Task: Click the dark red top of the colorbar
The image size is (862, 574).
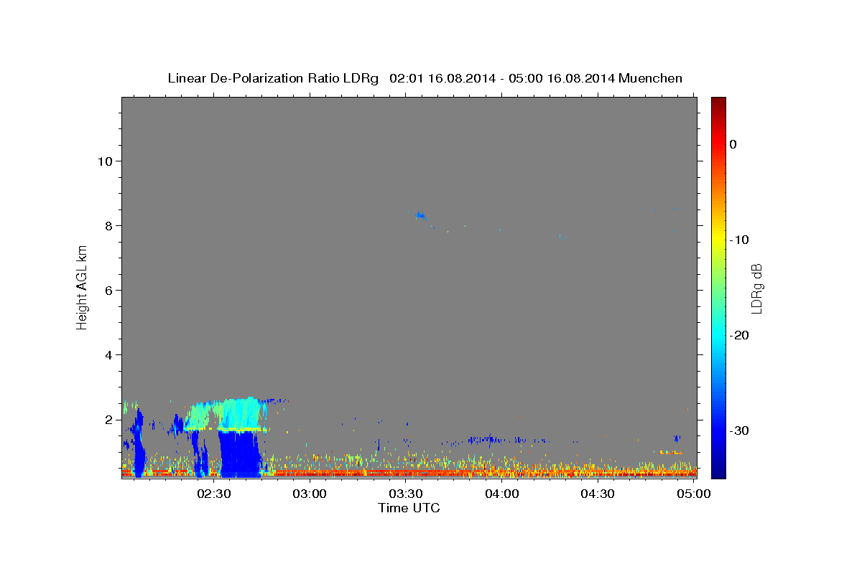Action: [718, 103]
